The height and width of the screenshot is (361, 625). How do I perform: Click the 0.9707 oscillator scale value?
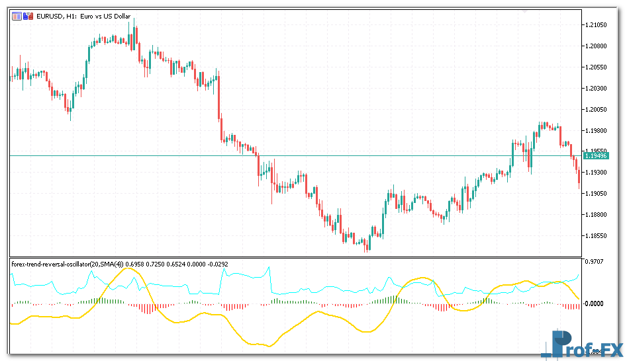tap(596, 262)
